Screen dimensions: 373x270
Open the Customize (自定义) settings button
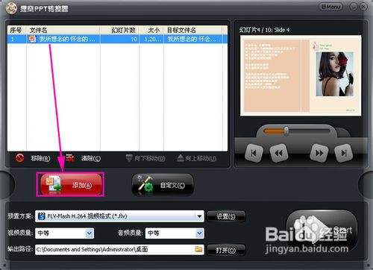point(163,185)
